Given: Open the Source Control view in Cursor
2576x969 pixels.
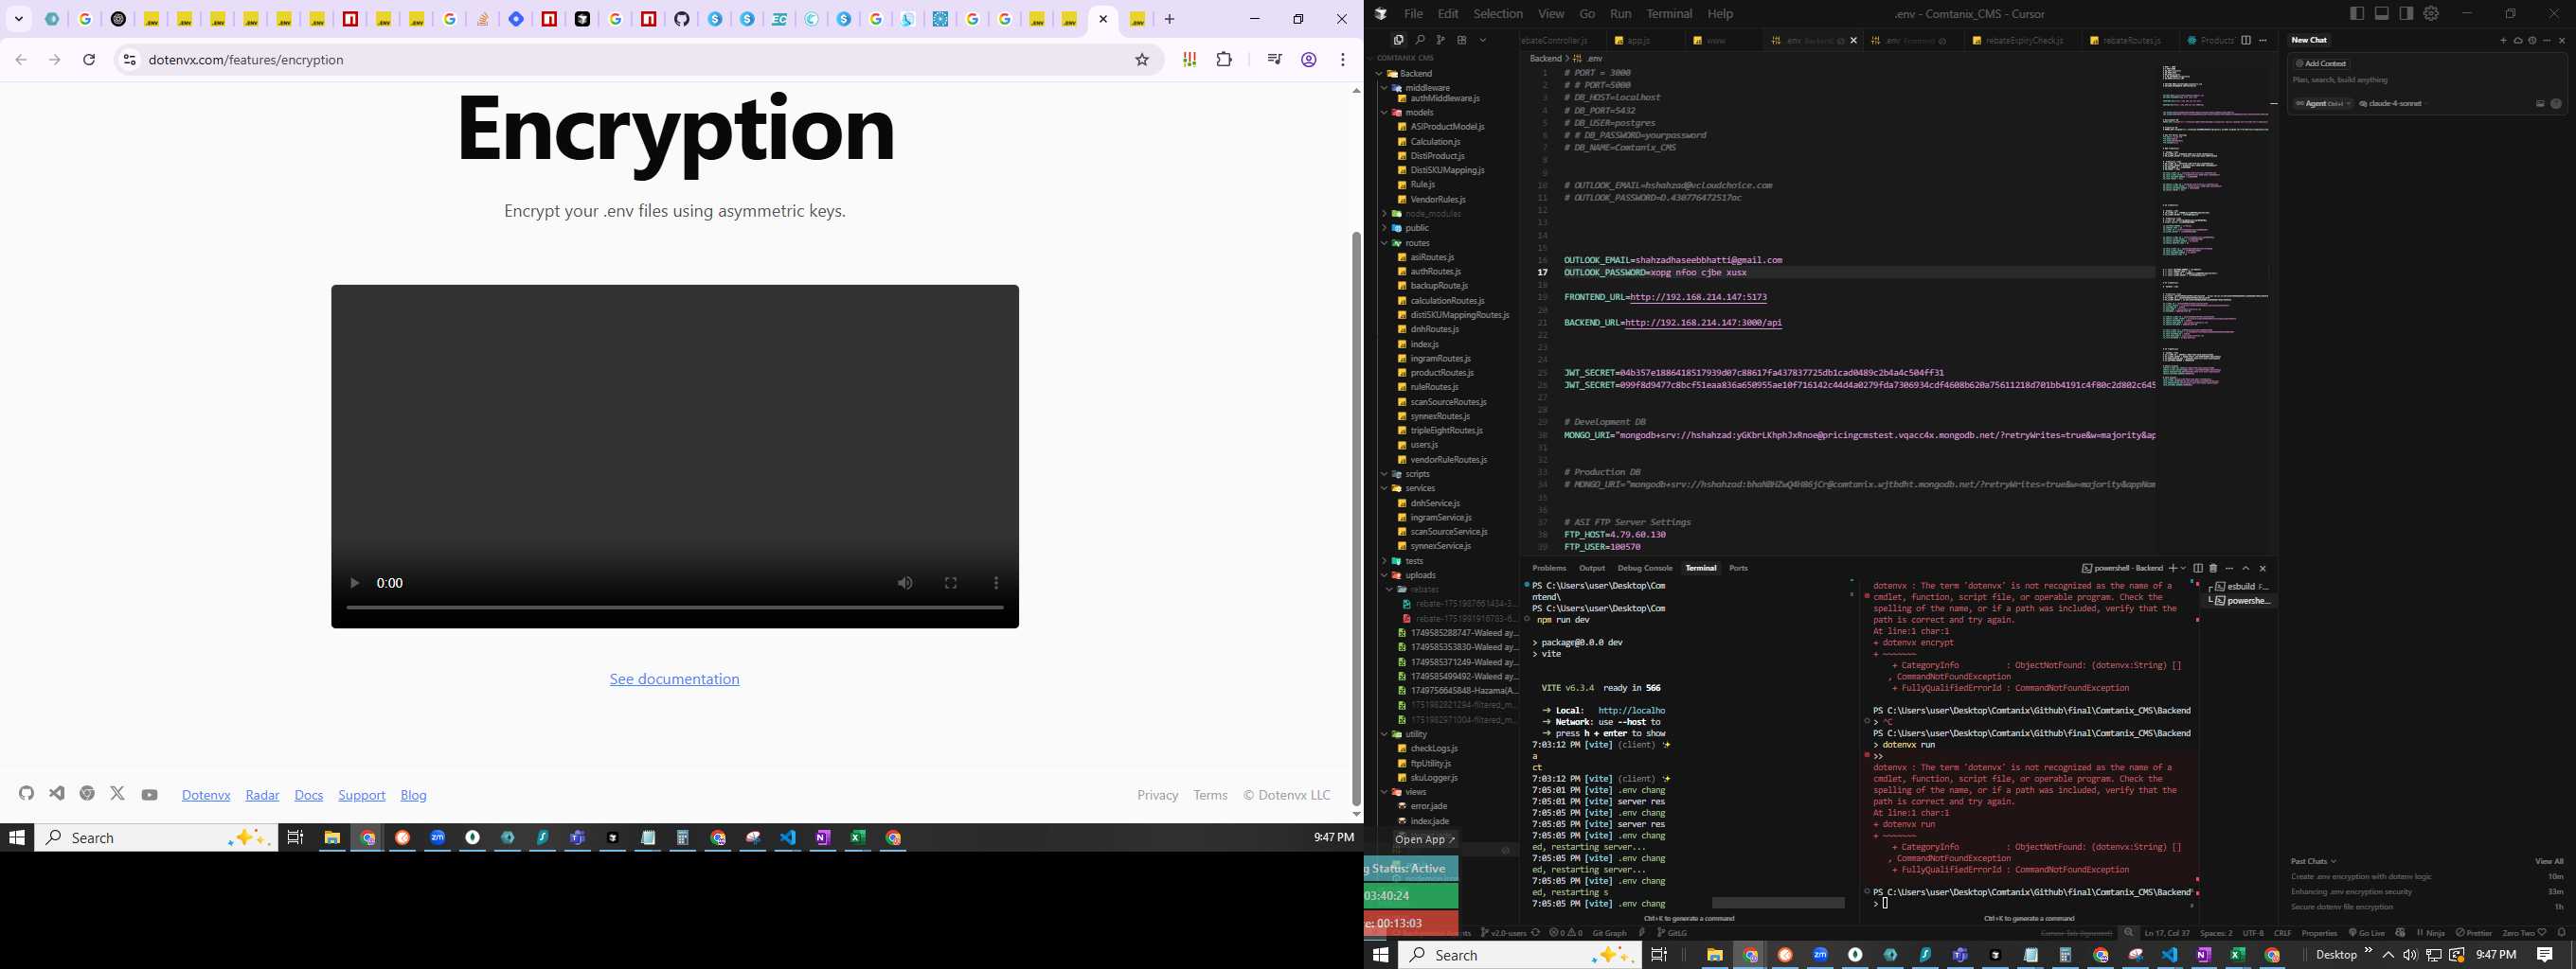Looking at the screenshot, I should [1440, 40].
